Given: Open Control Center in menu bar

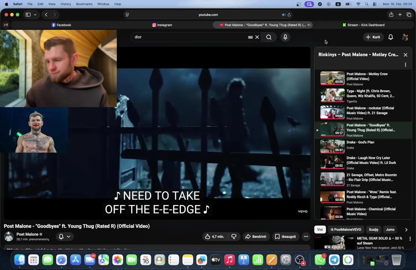Looking at the screenshot, I should tap(375, 4).
